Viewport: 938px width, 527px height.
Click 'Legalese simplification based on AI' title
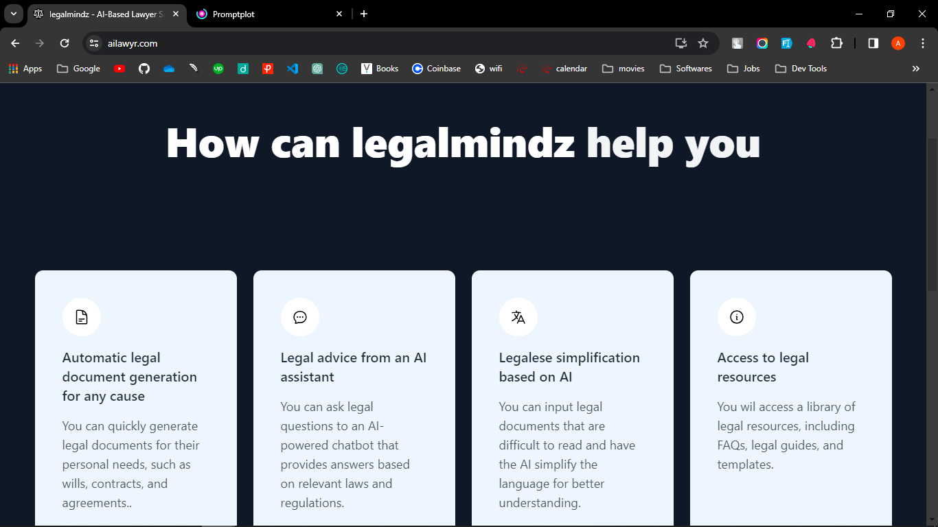[569, 367]
